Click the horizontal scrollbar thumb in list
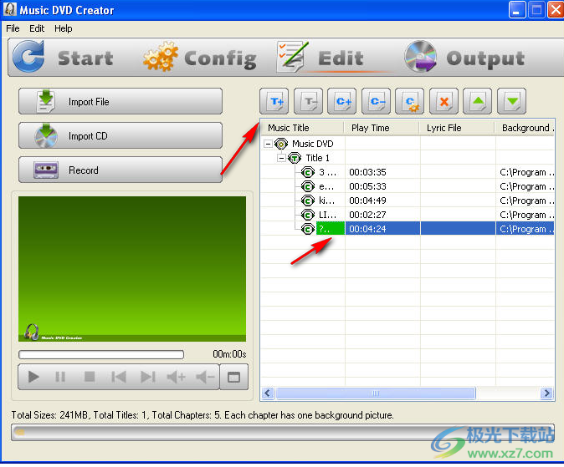 (376, 393)
